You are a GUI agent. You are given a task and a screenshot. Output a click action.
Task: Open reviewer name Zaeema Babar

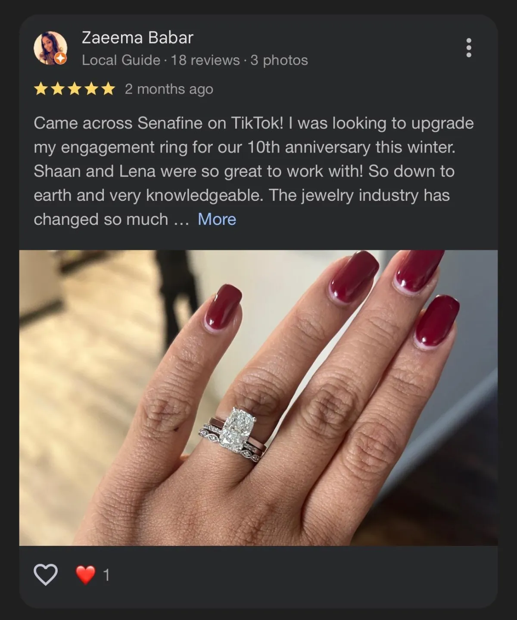[137, 37]
